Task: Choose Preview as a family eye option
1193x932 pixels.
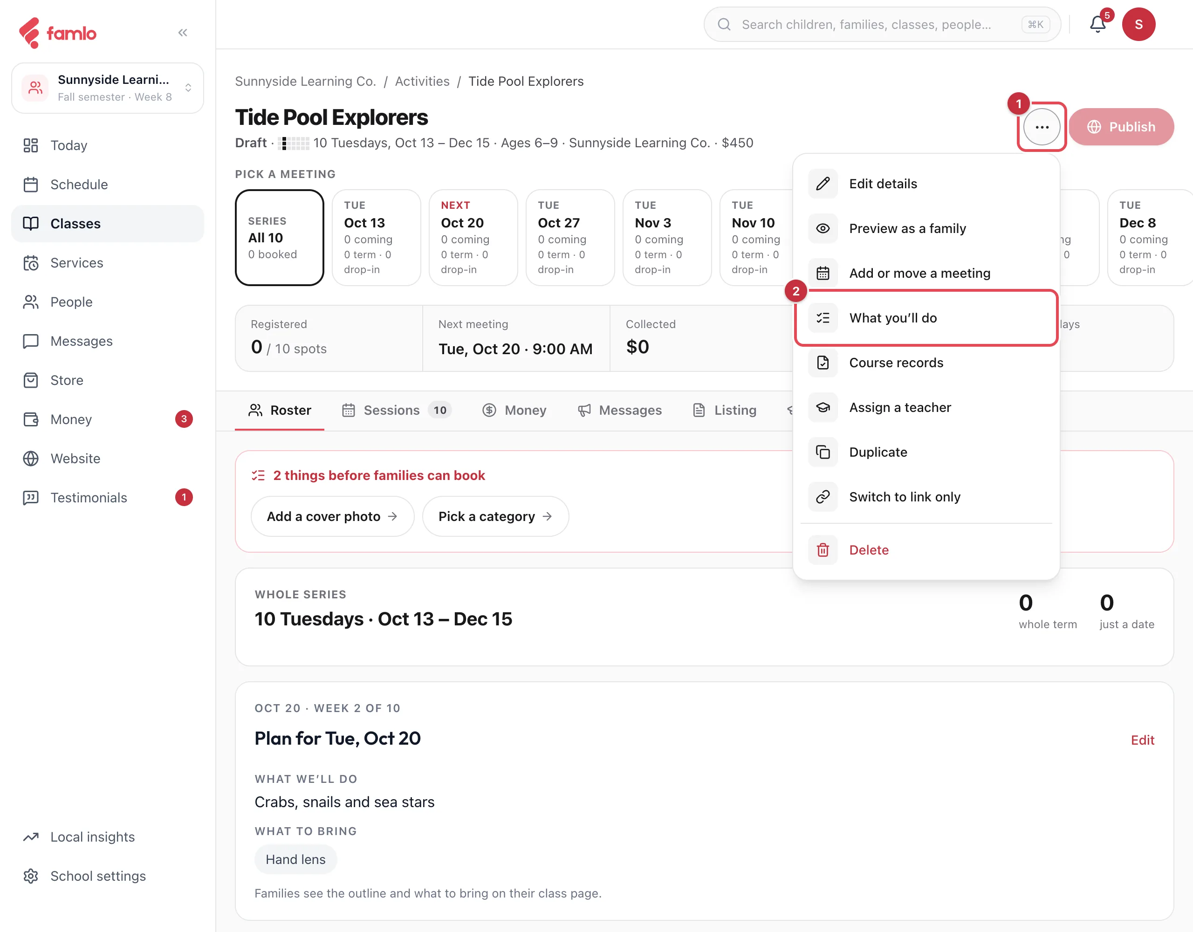Action: coord(926,228)
